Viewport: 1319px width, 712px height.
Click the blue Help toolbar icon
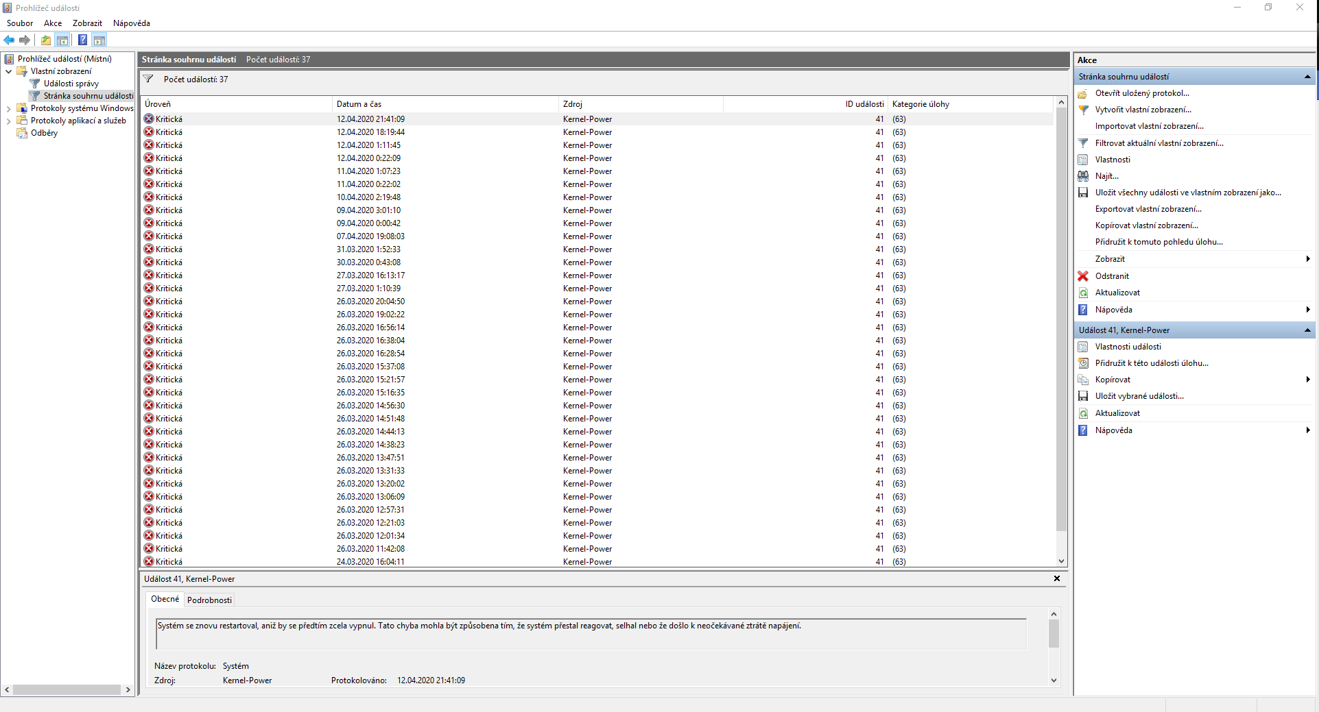pos(82,40)
